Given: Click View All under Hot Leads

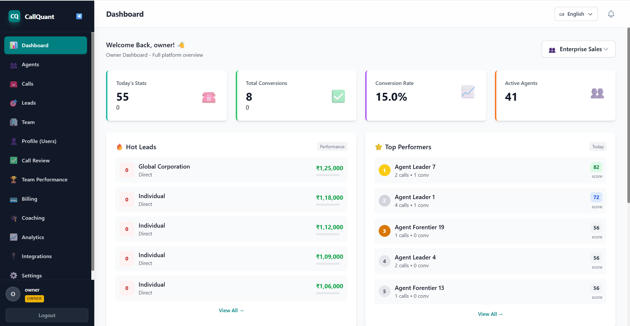Looking at the screenshot, I should (231, 310).
